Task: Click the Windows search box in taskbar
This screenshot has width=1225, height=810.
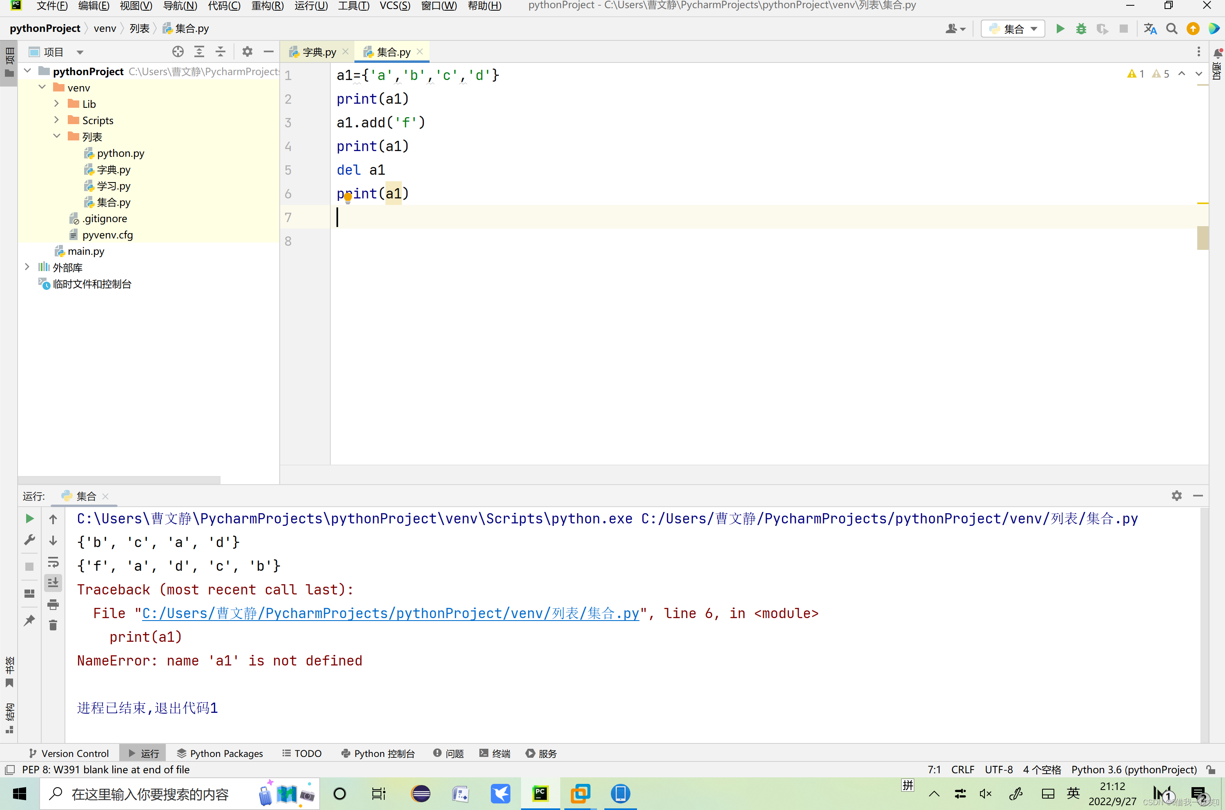Action: [x=180, y=794]
